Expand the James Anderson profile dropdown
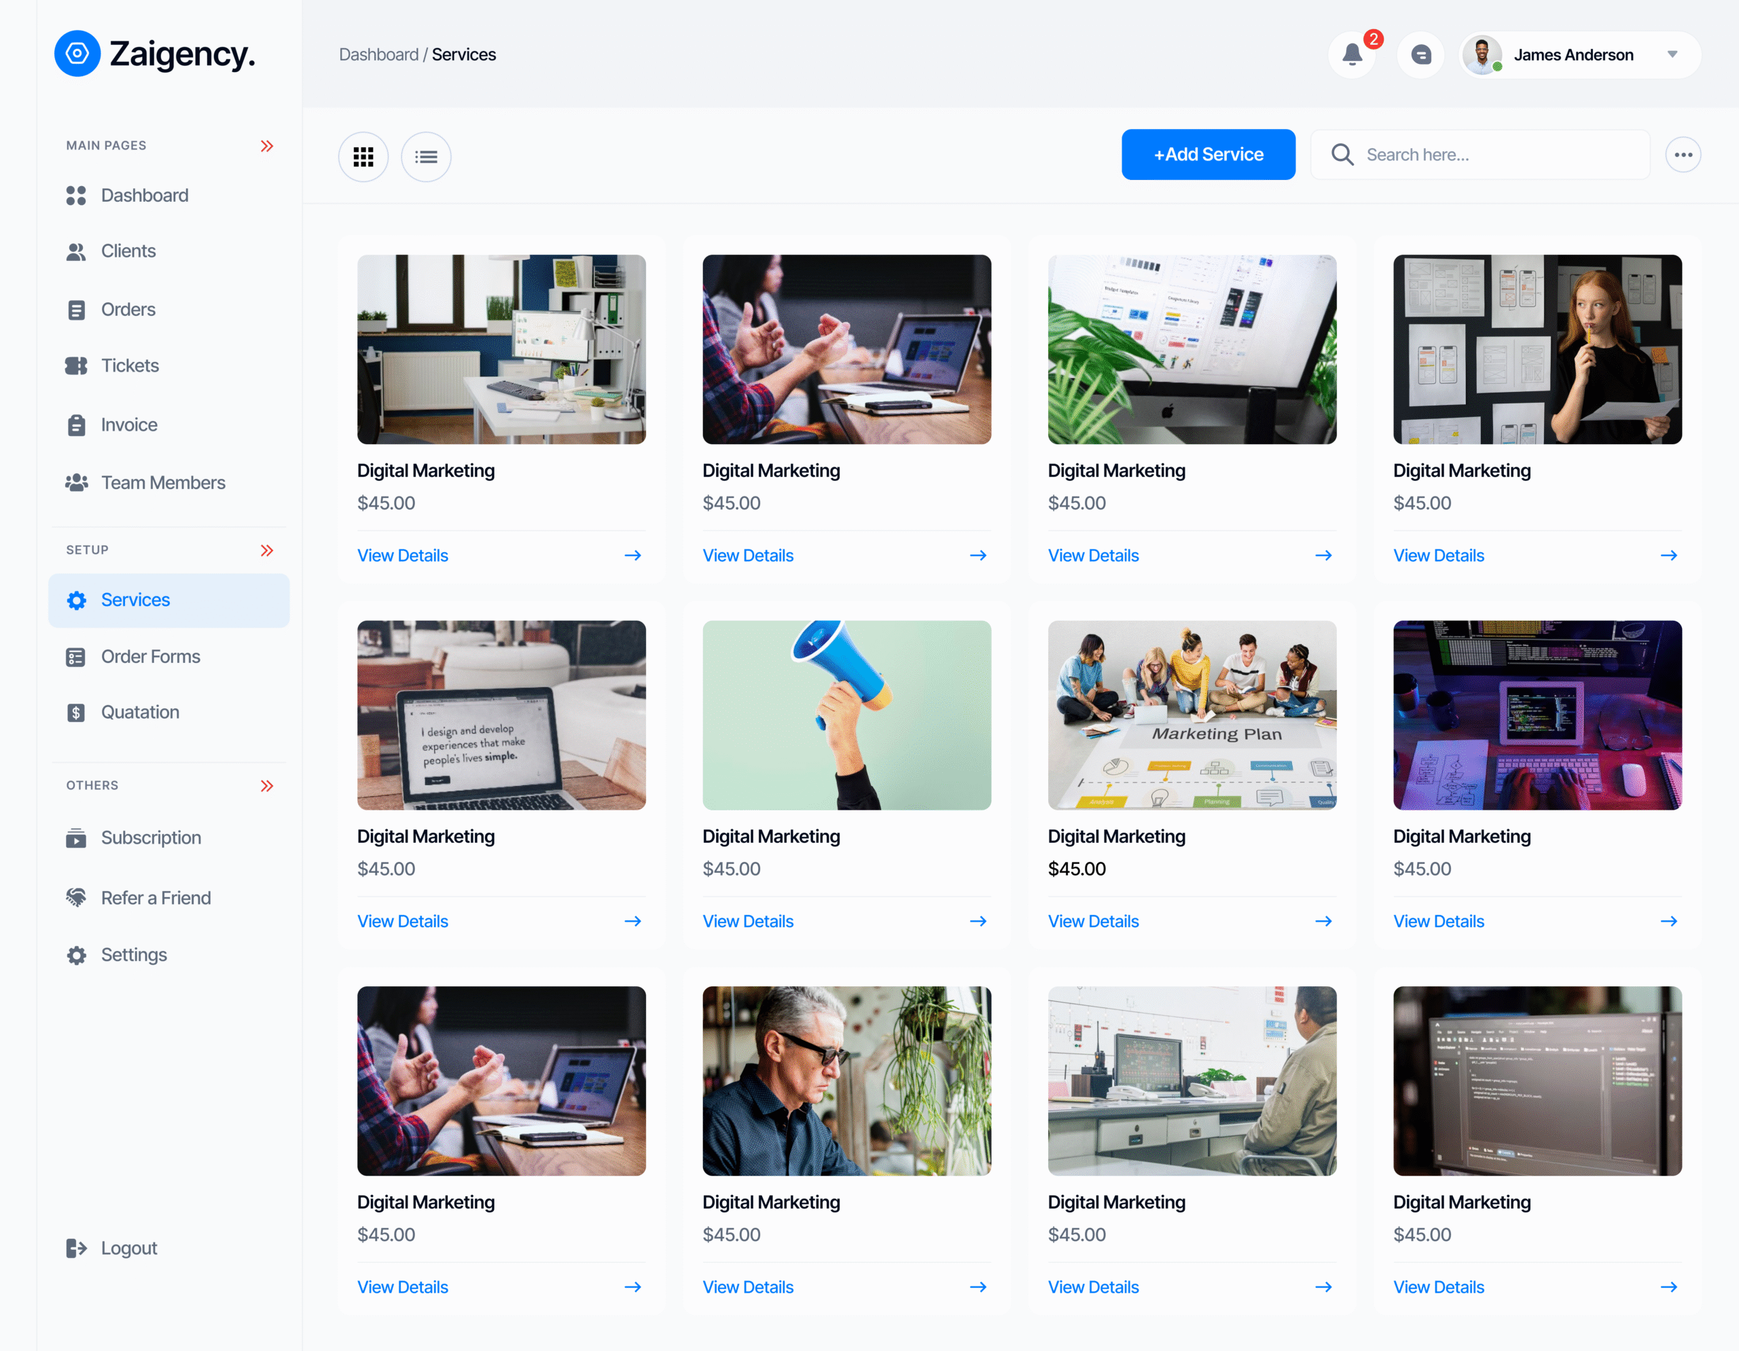Screen dimensions: 1739x1351 pos(1672,55)
